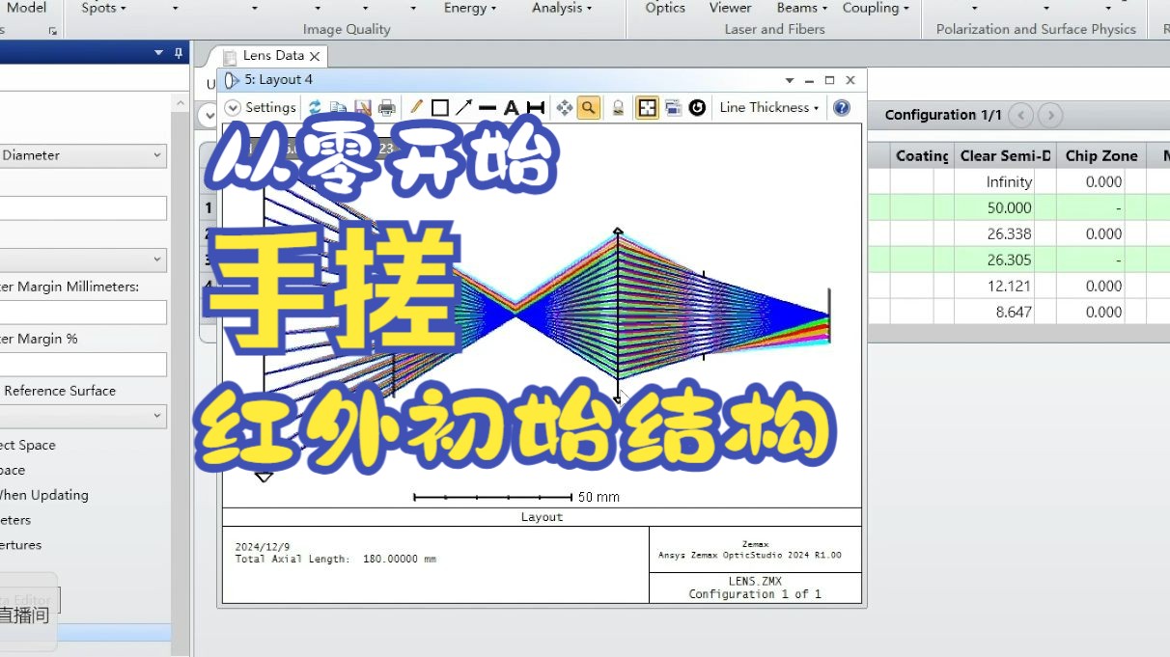This screenshot has height=657, width=1170.
Task: Select the 26.338 semi-diameter cell
Action: [1005, 233]
